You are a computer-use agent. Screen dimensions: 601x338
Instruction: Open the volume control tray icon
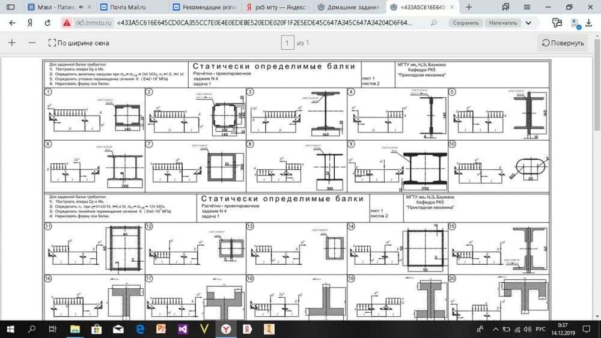pos(528,329)
